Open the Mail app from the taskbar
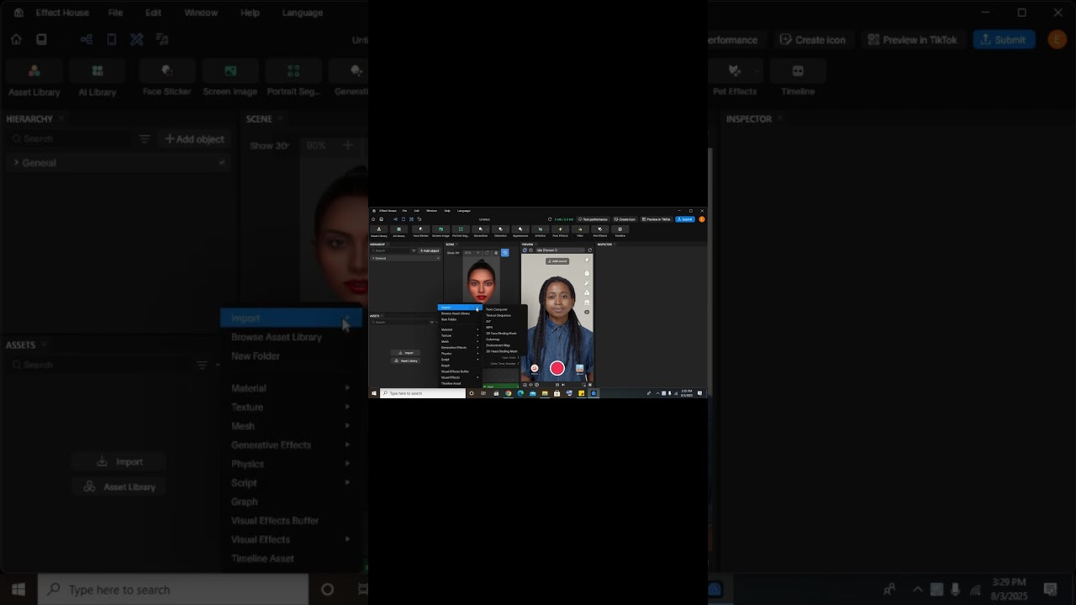The height and width of the screenshot is (605, 1076). point(533,393)
